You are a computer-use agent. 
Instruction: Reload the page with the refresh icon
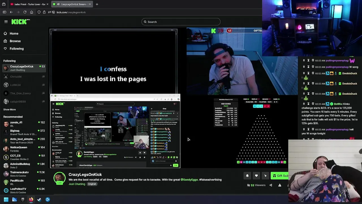click(25, 12)
